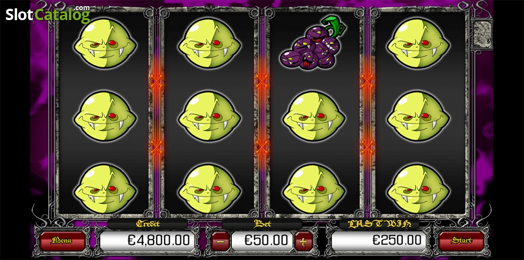Select the middle lemon on first reel

tap(105, 116)
